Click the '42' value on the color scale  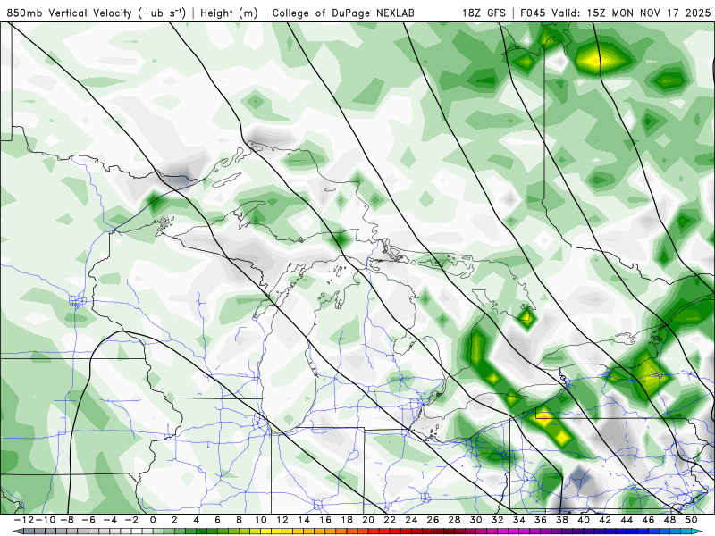(605, 520)
